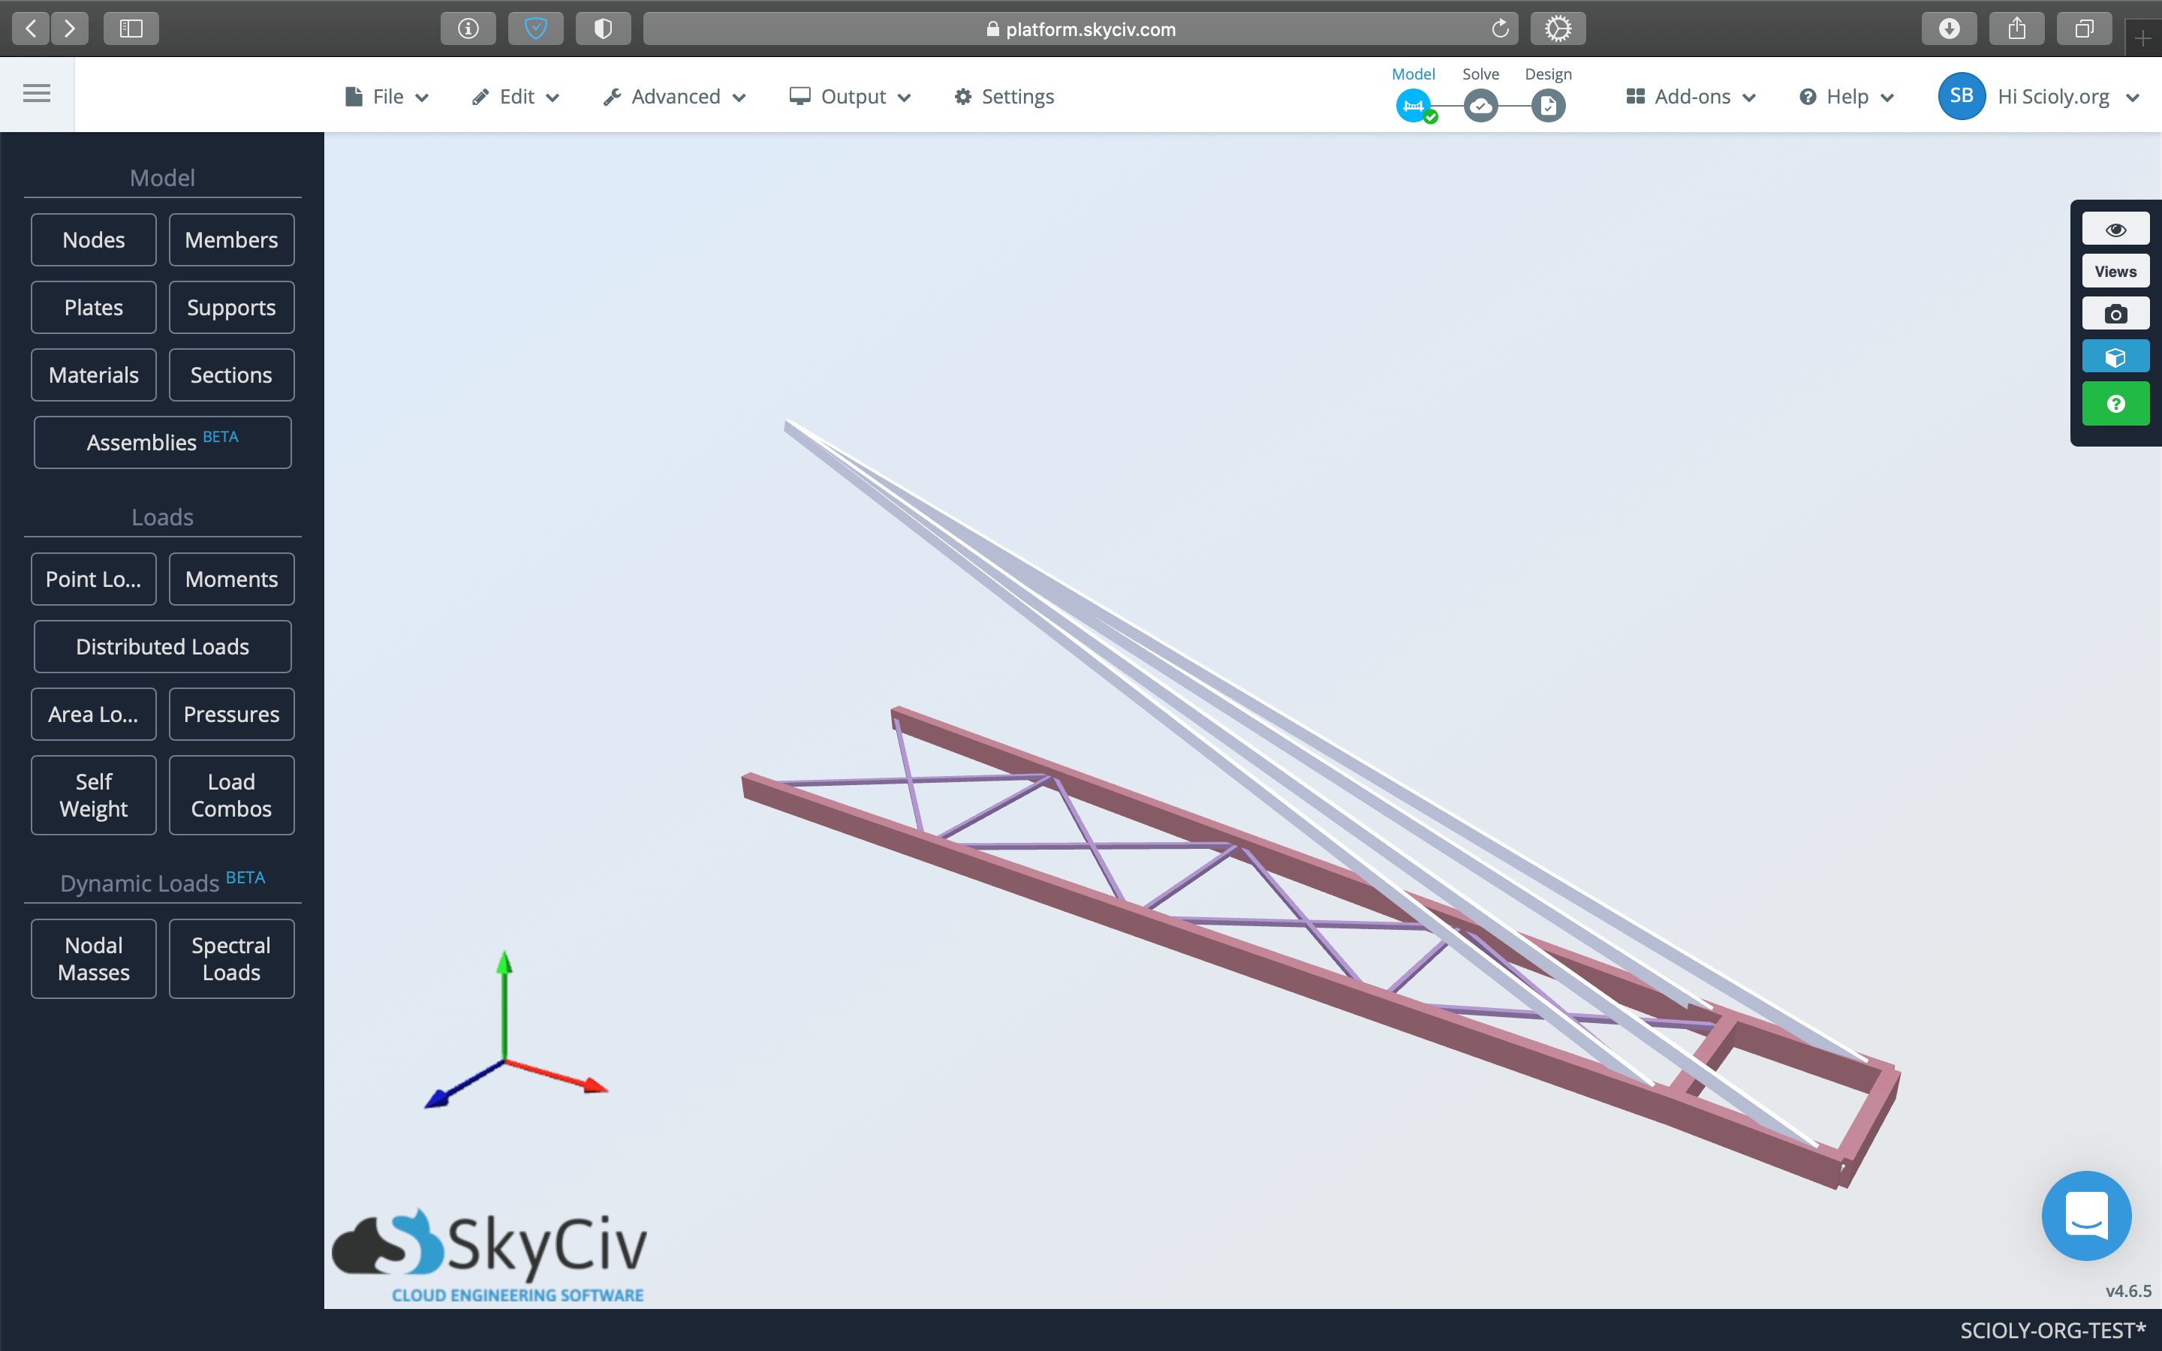Click the Settings menu item
Image resolution: width=2162 pixels, height=1351 pixels.
(1004, 97)
